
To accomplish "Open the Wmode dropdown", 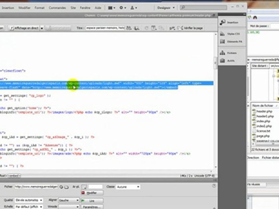I will (x=69, y=207).
